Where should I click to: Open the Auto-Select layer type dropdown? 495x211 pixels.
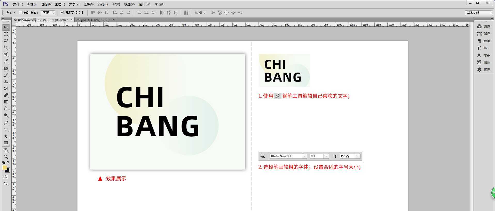48,13
